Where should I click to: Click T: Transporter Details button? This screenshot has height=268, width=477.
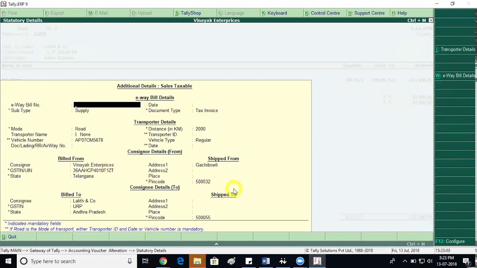(455, 50)
